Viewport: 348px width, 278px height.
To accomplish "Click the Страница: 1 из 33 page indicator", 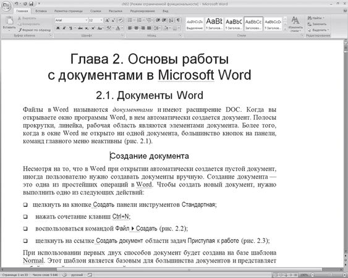I will [15, 275].
